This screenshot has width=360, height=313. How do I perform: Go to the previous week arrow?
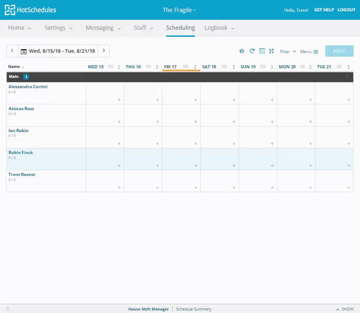coord(12,51)
